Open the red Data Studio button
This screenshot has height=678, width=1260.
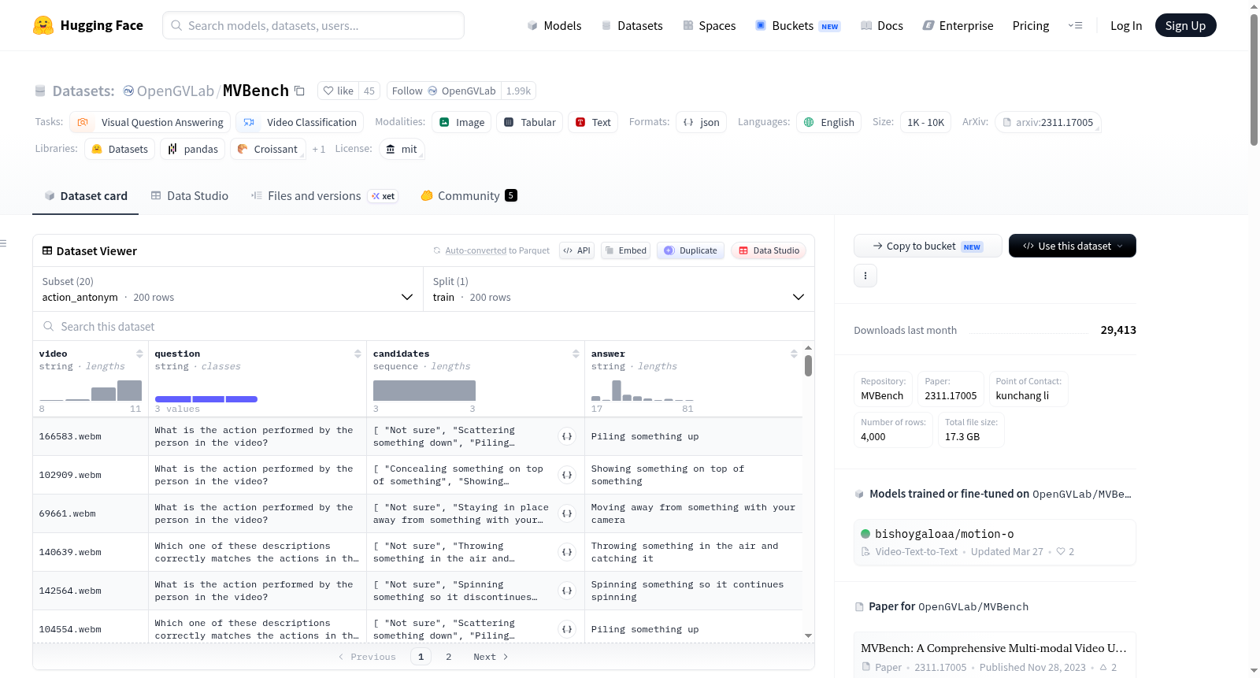pyautogui.click(x=769, y=250)
